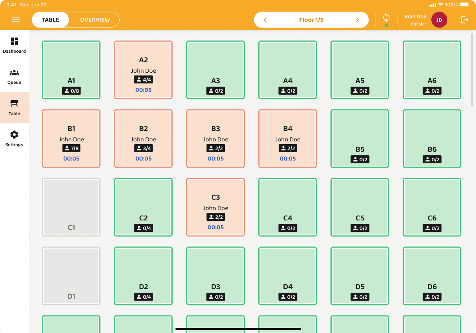Switch to the TABLE tab
476x333 pixels.
coord(50,20)
